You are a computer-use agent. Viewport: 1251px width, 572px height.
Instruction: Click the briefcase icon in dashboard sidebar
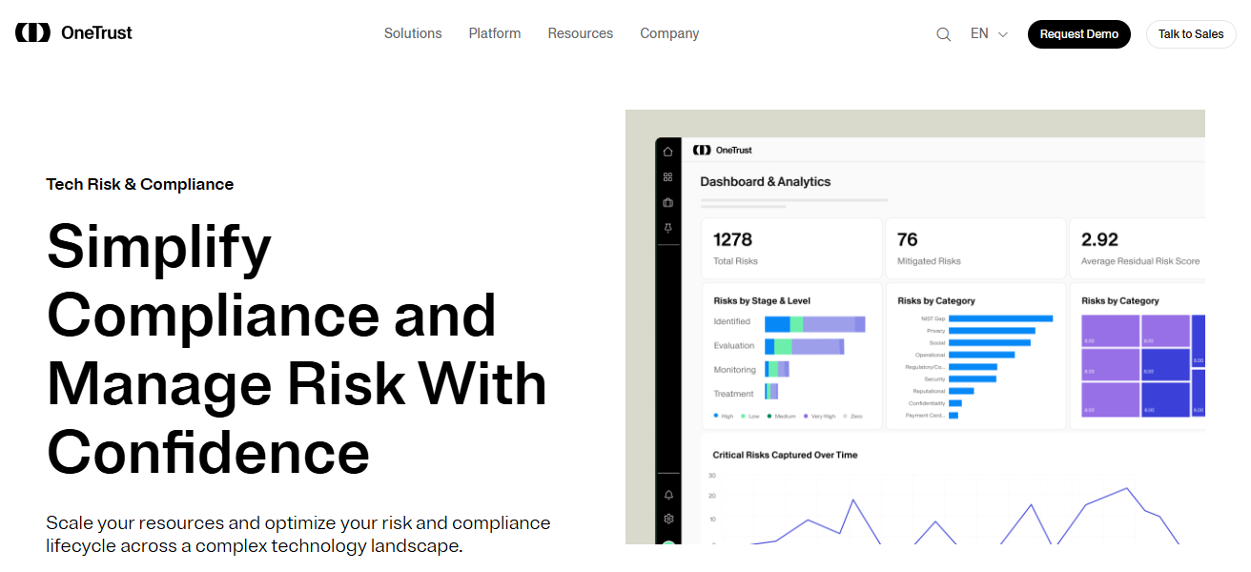pos(667,203)
